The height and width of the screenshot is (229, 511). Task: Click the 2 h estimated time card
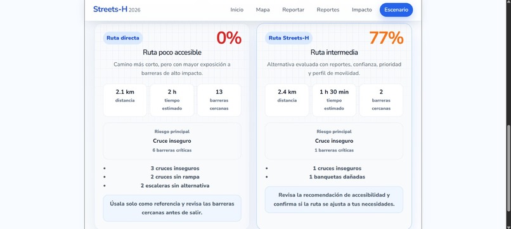tap(172, 100)
